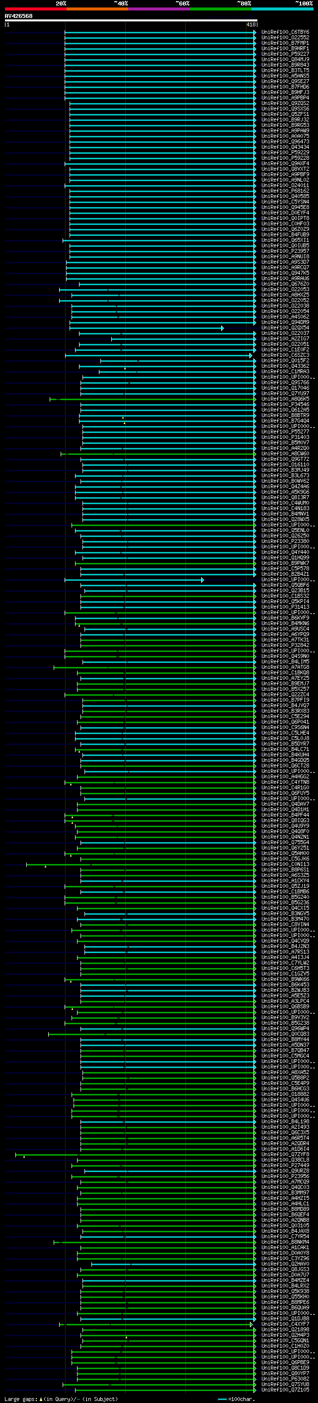Open entry UniRef100_C4XYF7
This screenshot has height=1403, width=318.
tap(285, 1324)
